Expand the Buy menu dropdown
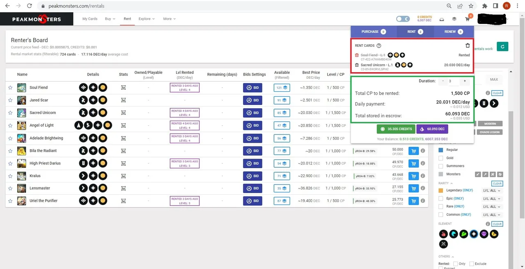The image size is (525, 269). click(x=110, y=19)
